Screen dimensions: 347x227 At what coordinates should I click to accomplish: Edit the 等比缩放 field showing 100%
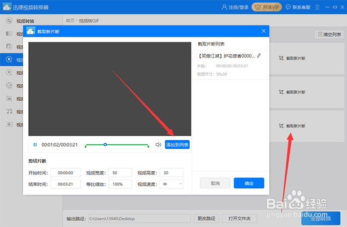pyautogui.click(x=120, y=184)
